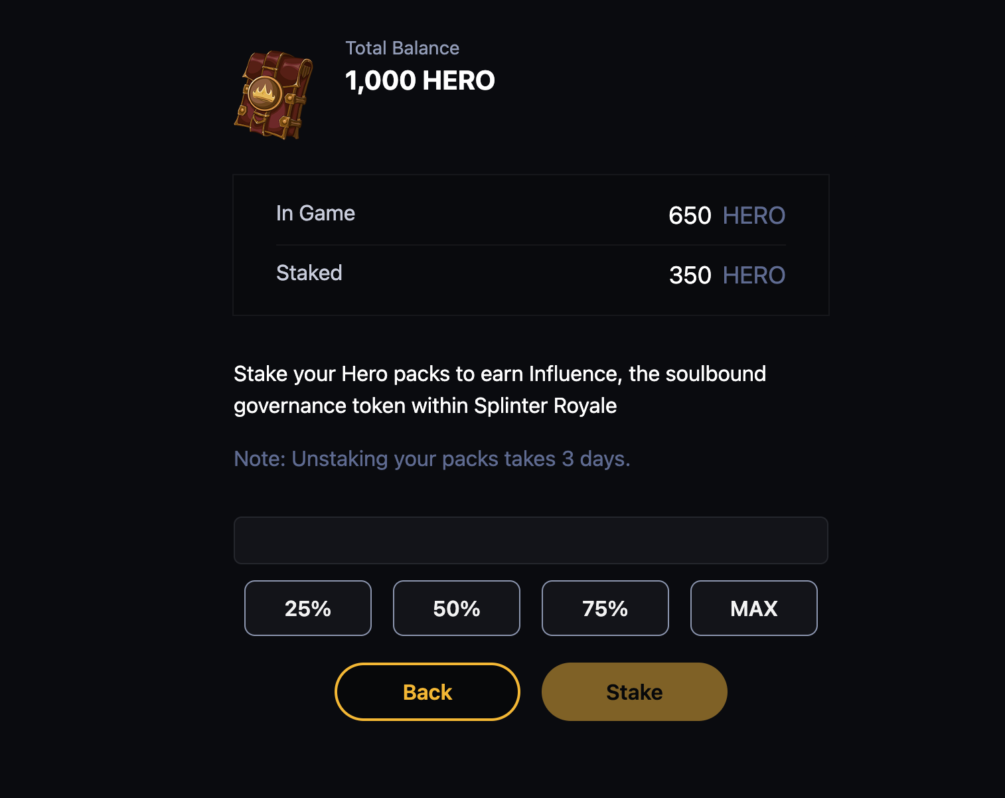Click the 1,000 HERO balance value
The width and height of the screenshot is (1005, 798).
(x=420, y=80)
